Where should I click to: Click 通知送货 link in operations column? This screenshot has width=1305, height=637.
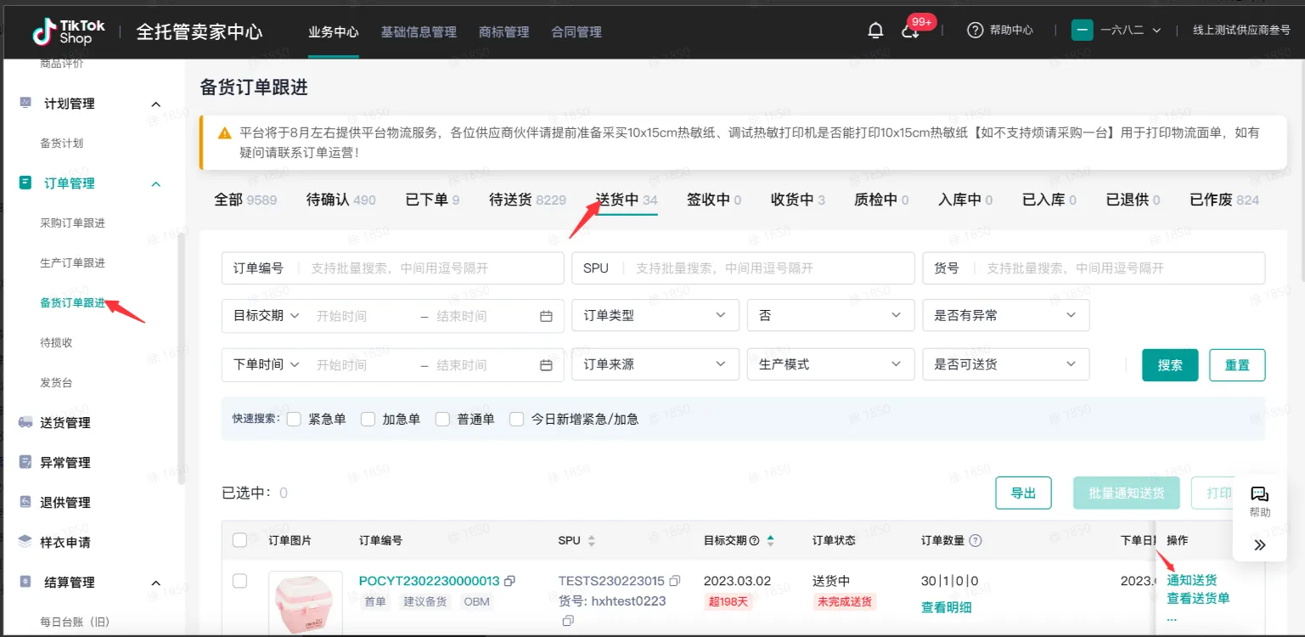[x=1191, y=580]
